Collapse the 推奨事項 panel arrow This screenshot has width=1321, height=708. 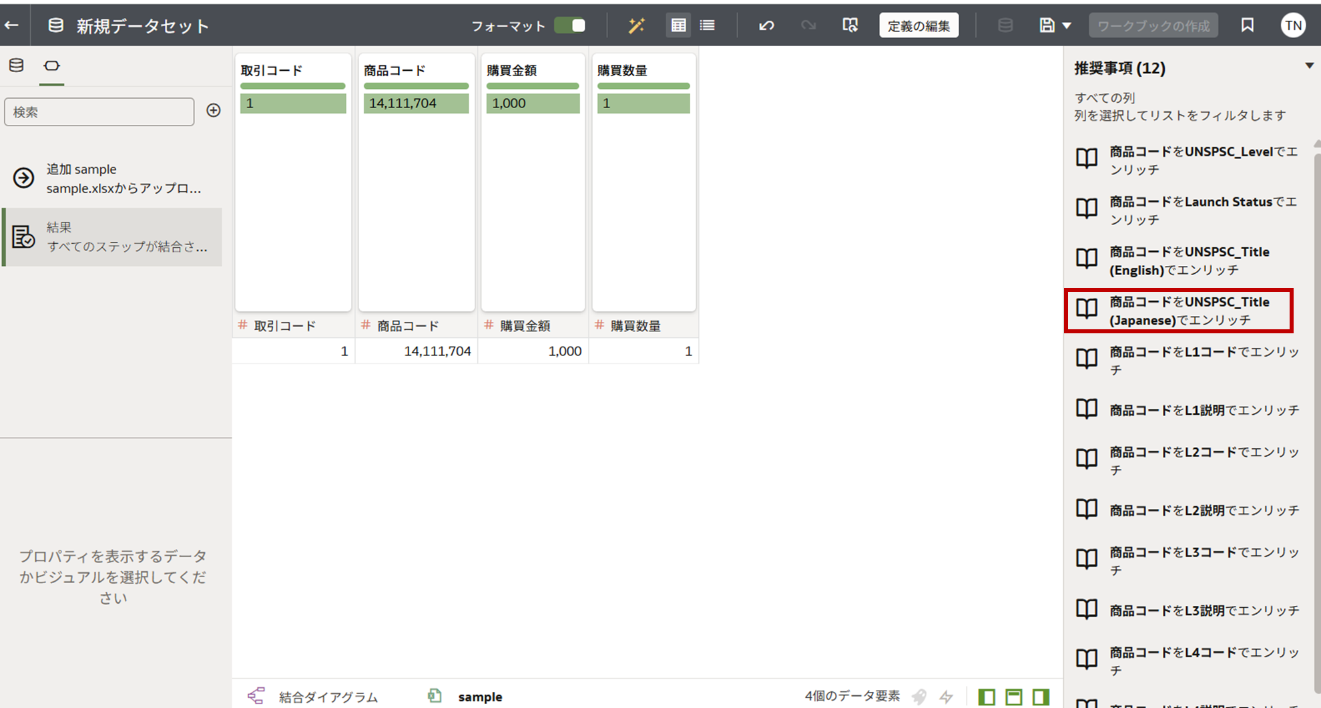click(1309, 65)
